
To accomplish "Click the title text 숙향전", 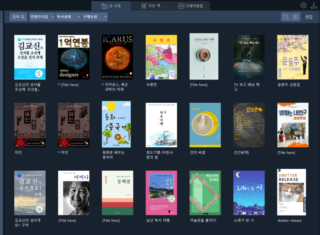I will (152, 85).
